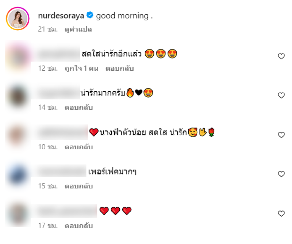This screenshot has width=292, height=244.
Task: Like the 'เพอร์เฟคมากๆ' comment heart
Action: 281,174
